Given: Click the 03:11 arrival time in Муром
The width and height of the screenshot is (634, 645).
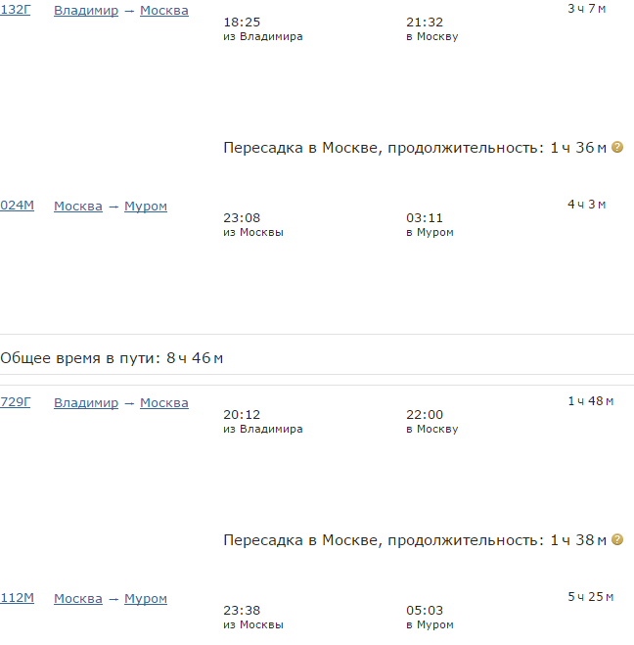Looking at the screenshot, I should (424, 218).
